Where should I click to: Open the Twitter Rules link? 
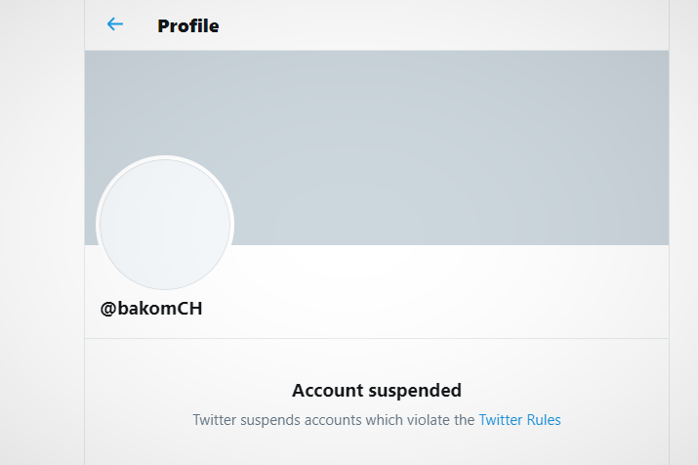point(519,420)
